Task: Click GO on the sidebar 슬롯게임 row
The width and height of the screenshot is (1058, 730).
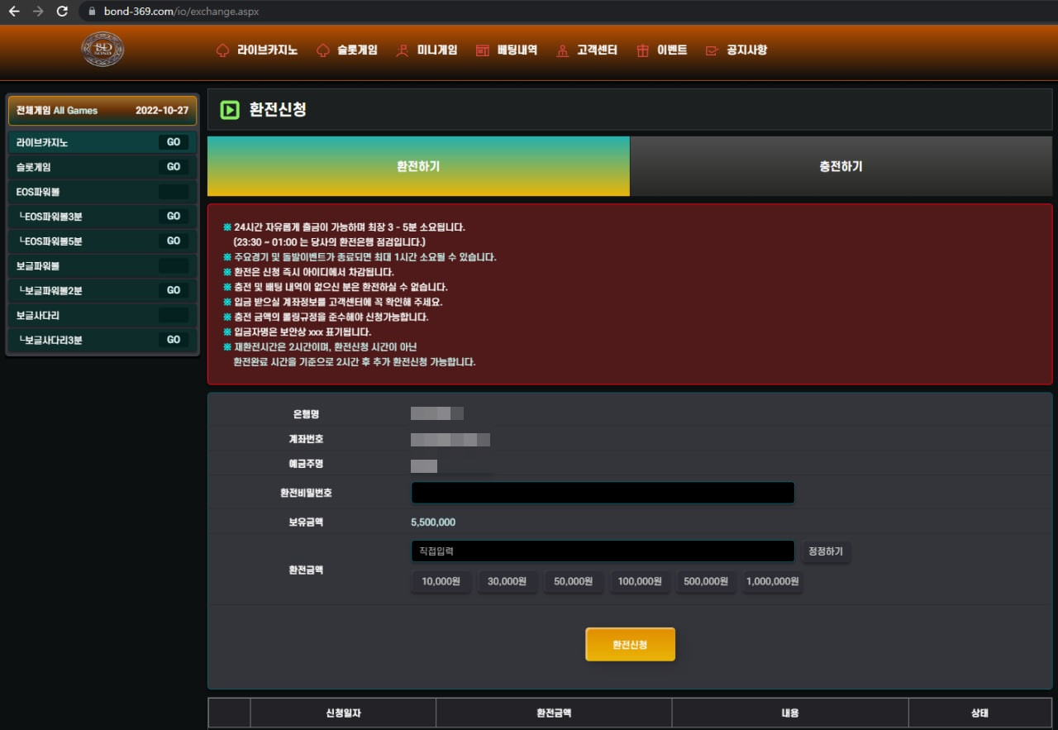Action: [x=174, y=167]
